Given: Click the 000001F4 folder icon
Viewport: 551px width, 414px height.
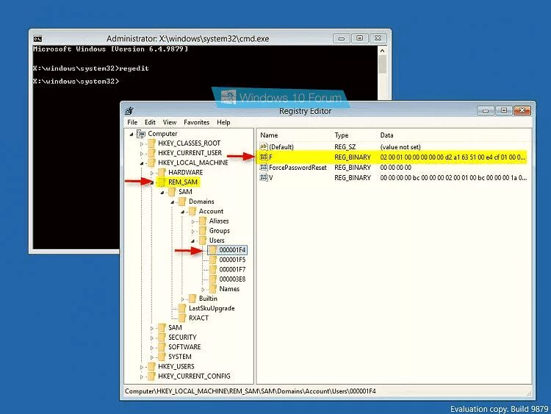Looking at the screenshot, I should [x=213, y=250].
